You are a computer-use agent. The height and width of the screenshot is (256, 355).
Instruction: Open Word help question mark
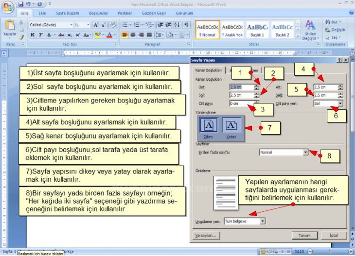[352, 13]
